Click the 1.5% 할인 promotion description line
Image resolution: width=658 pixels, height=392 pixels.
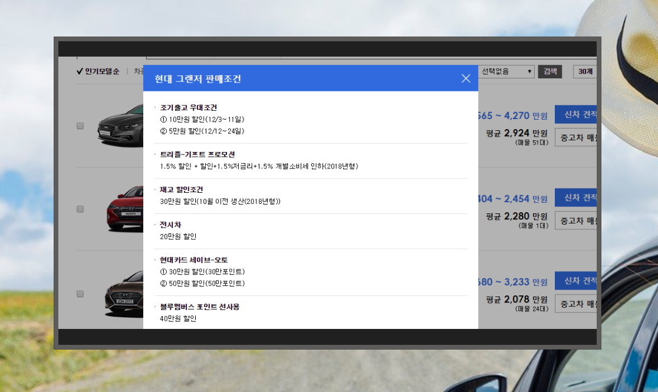tap(259, 166)
